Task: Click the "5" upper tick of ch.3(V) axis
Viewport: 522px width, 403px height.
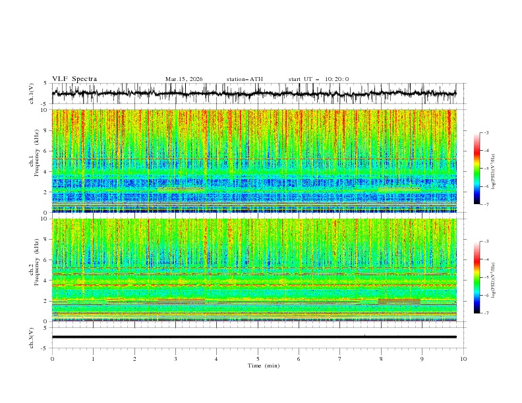Action: click(x=45, y=328)
